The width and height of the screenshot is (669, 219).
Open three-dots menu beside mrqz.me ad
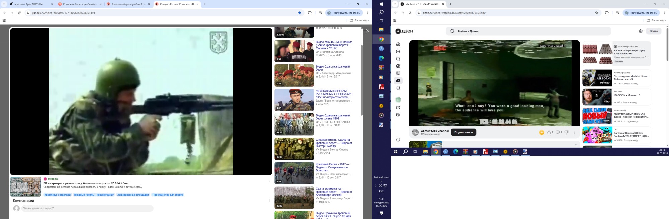tap(269, 180)
